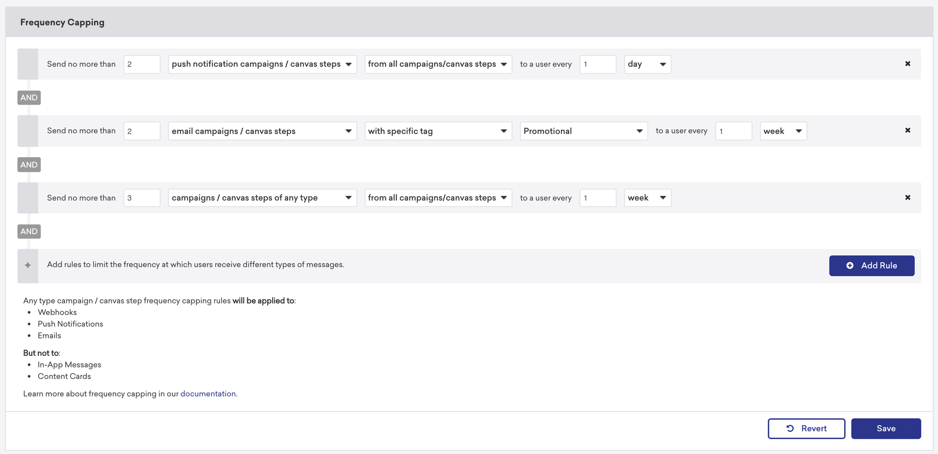Delete the Promotional email capping rule
The width and height of the screenshot is (938, 454).
[x=907, y=130]
